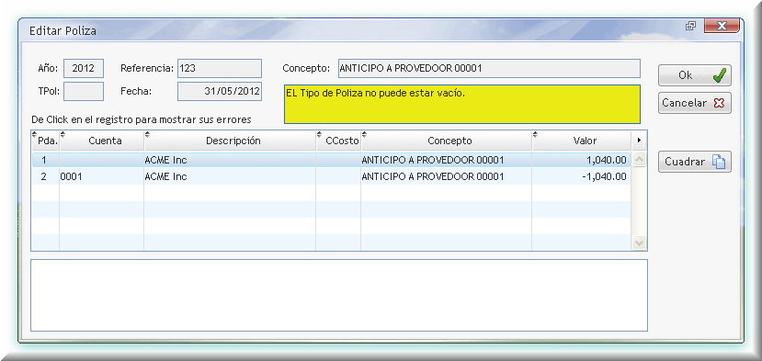
Task: Click the -1,040.00 value cell
Action: (x=581, y=177)
